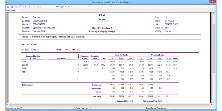Click the voltage value 0.48 kV
The height and width of the screenshot is (111, 222).
tap(35, 50)
